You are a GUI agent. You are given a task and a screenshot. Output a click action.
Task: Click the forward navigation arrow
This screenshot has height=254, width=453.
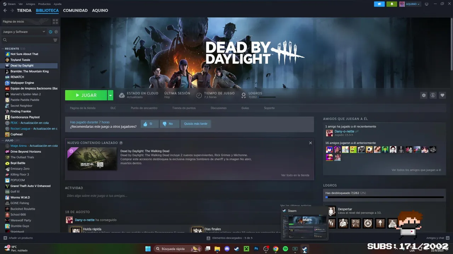[x=12, y=11]
